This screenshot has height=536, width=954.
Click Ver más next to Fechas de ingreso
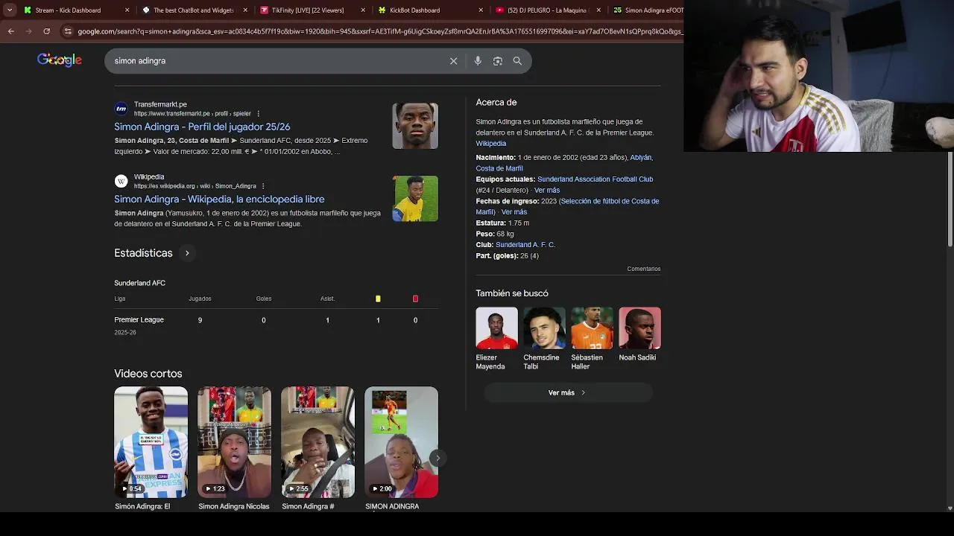514,212
